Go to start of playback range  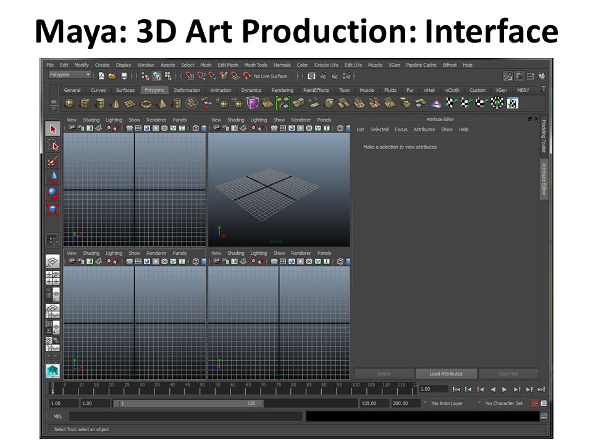tap(456, 389)
